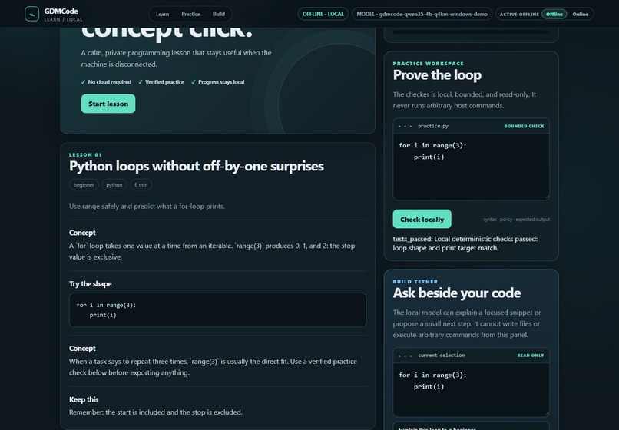This screenshot has height=430, width=619.
Task: Click the 'Keep this' heading
Action: pos(84,399)
